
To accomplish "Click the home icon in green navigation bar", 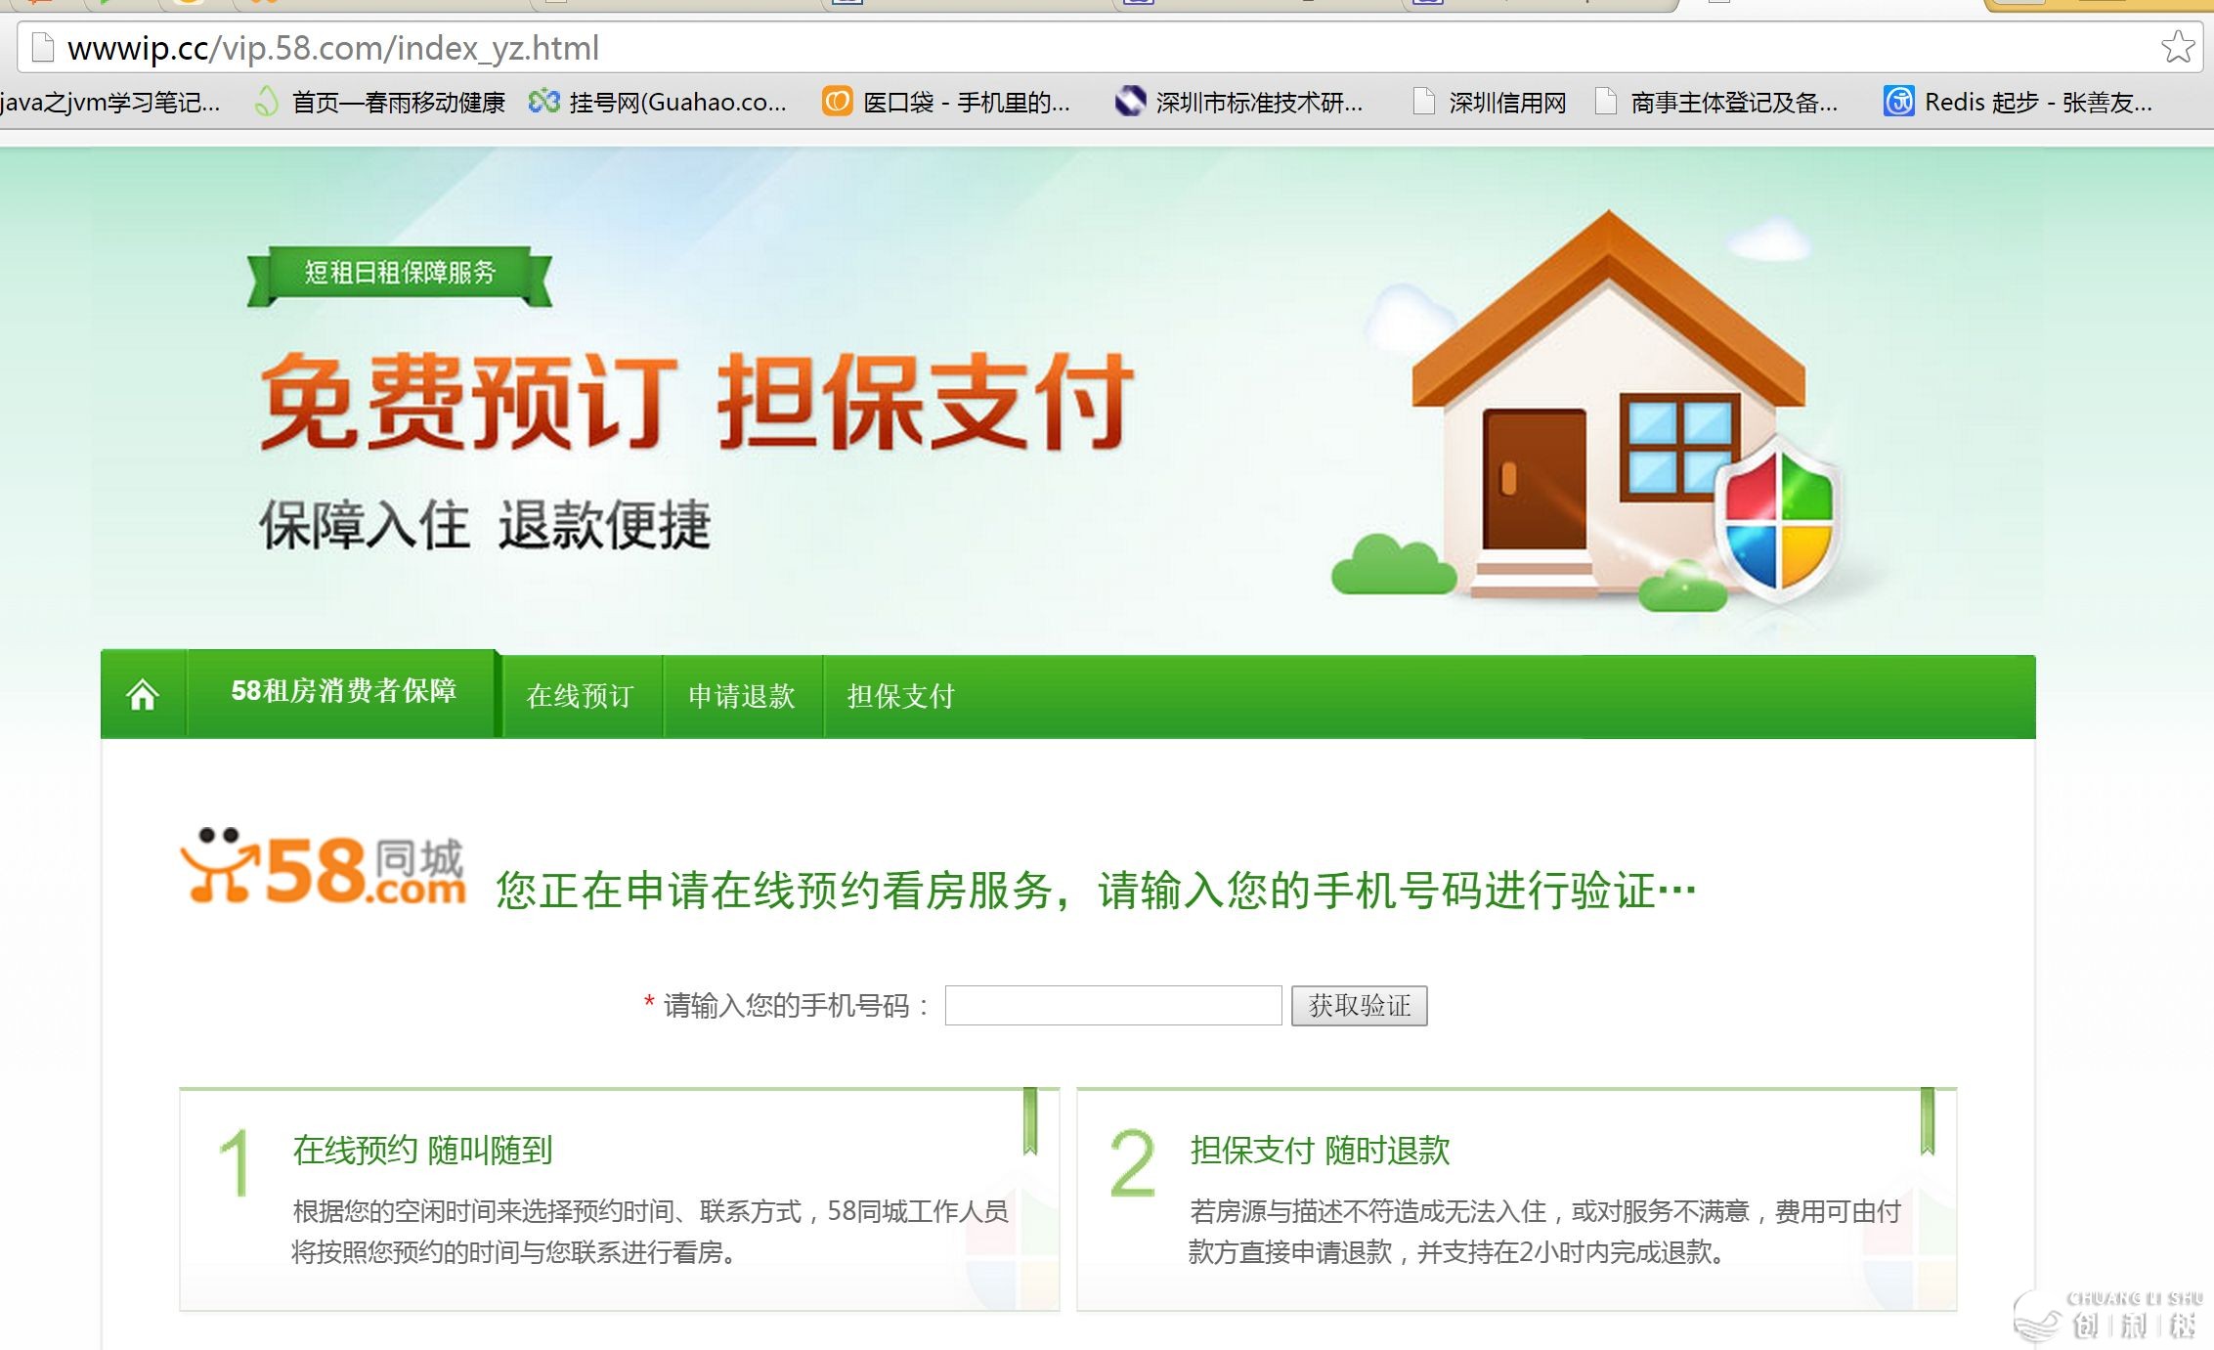I will click(x=143, y=695).
